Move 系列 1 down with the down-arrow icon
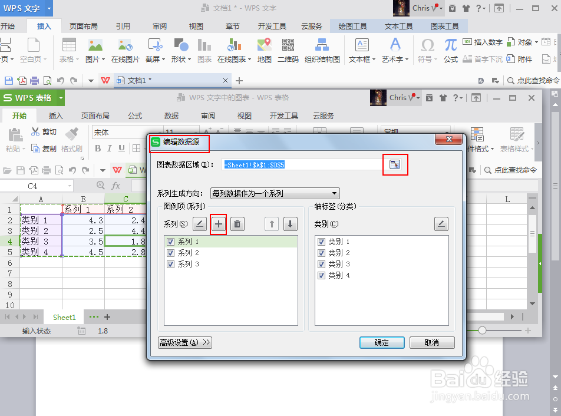This screenshot has width=561, height=416. click(x=290, y=224)
